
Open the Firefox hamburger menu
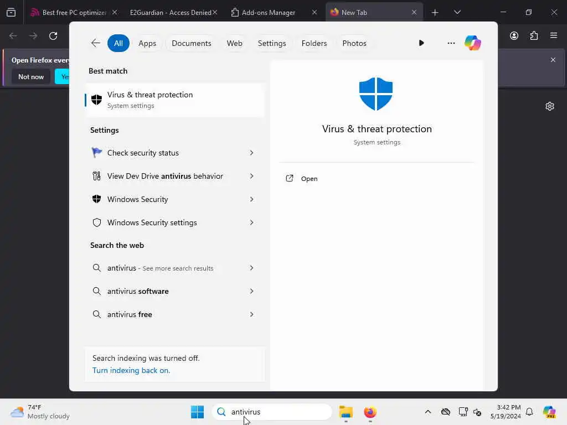coord(554,35)
